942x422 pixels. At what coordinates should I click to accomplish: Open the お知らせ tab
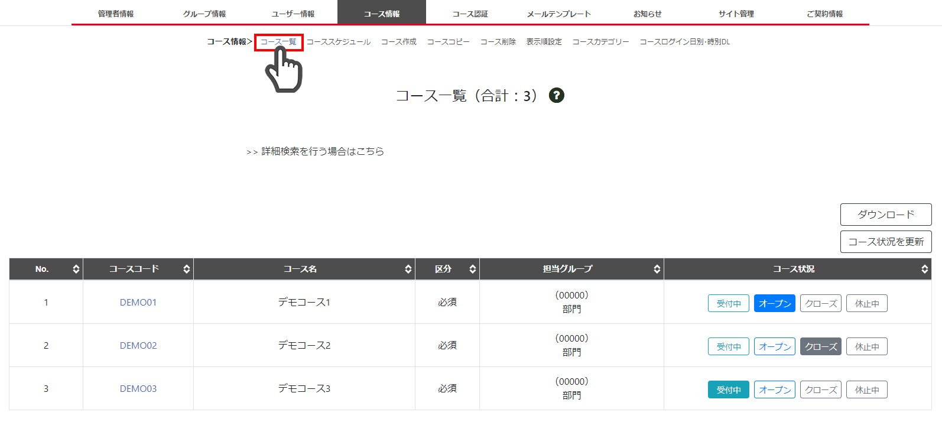click(648, 13)
